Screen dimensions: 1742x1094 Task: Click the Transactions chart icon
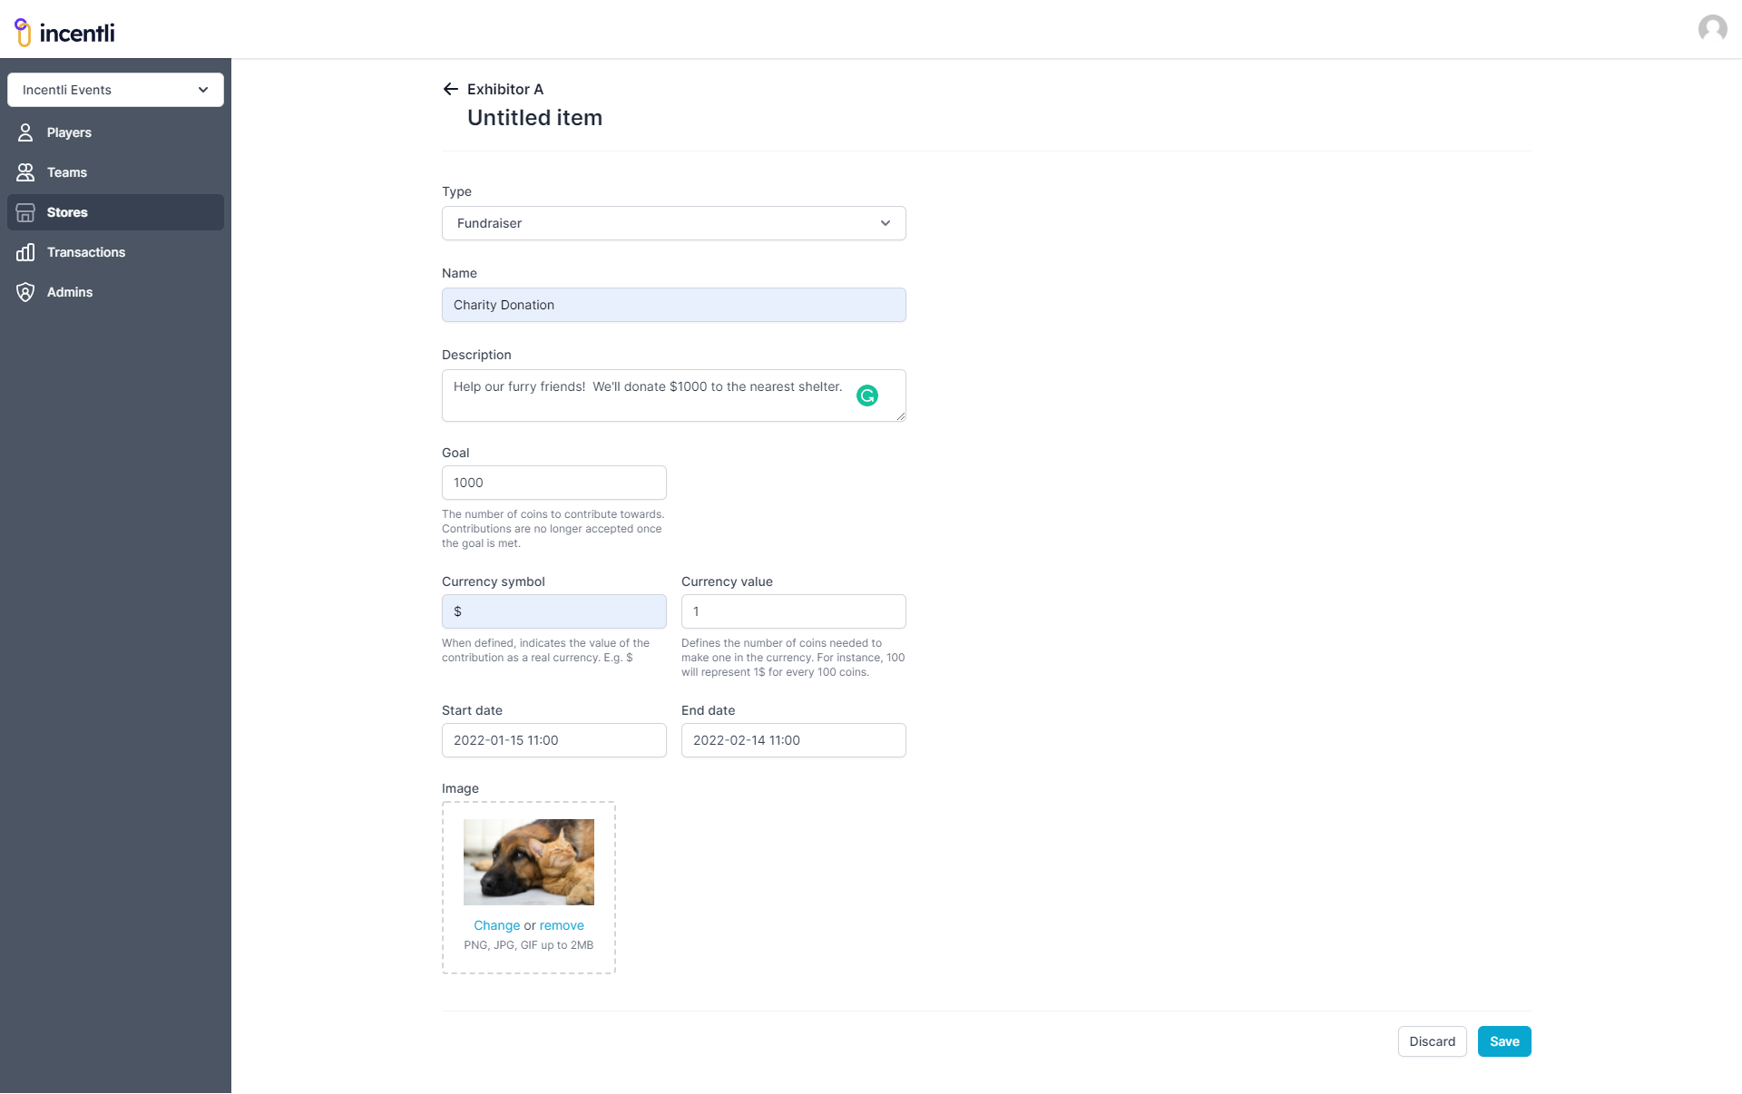[25, 252]
